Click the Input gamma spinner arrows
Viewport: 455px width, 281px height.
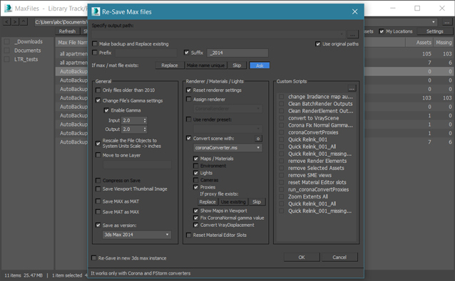145,120
